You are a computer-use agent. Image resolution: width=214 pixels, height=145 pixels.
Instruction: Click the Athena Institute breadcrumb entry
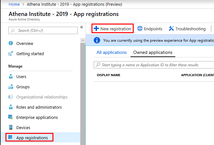pos(75,4)
